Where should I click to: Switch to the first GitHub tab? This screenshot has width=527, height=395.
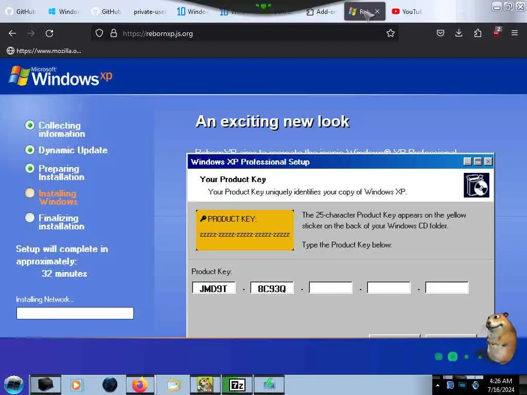[x=22, y=11]
